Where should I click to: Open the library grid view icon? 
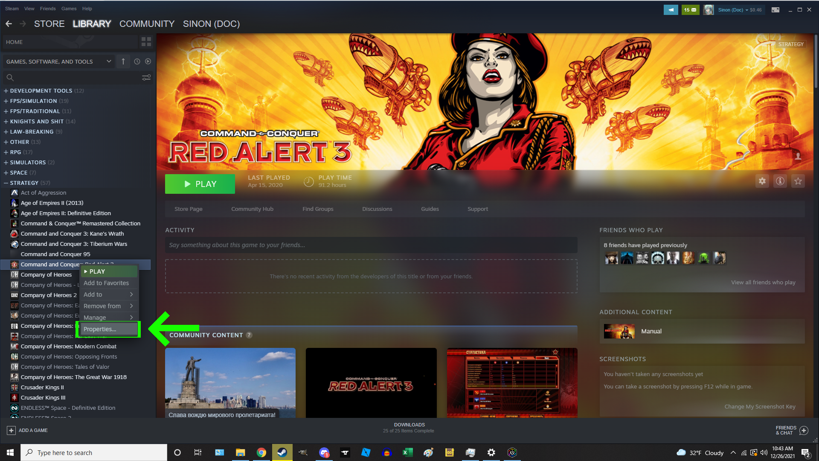tap(146, 42)
